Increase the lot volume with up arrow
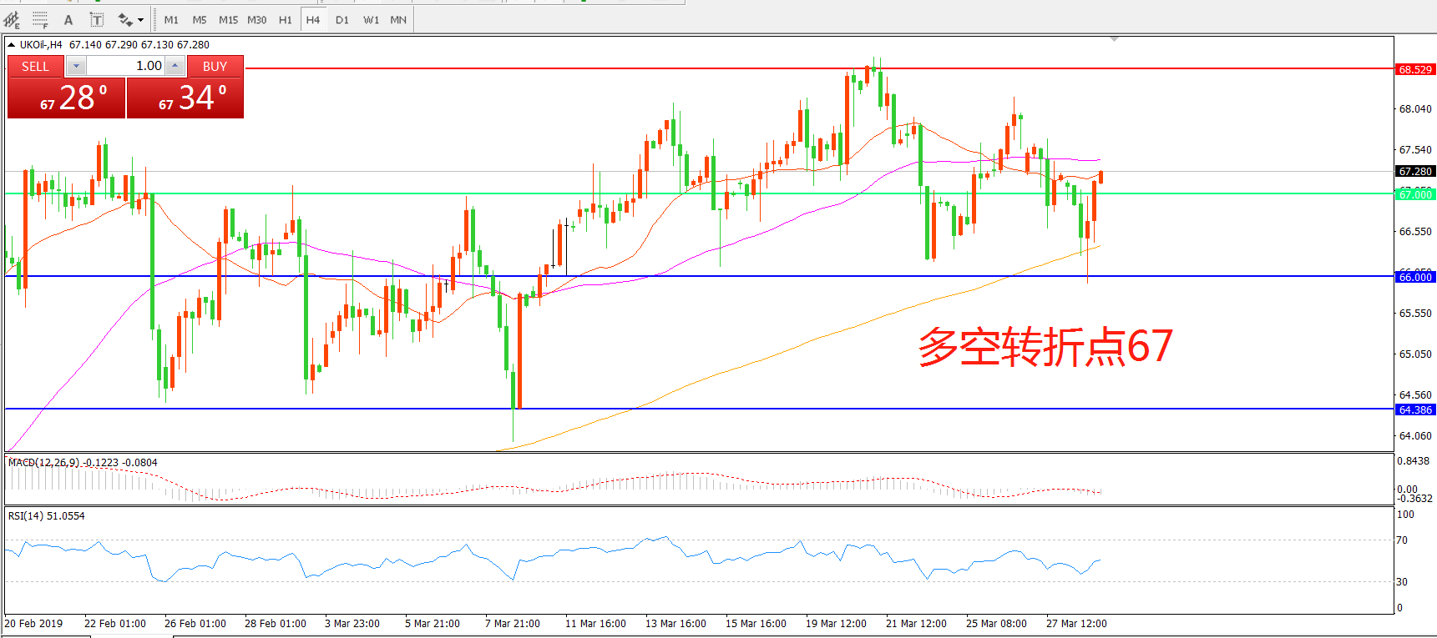This screenshot has height=638, width=1437. 175,66
